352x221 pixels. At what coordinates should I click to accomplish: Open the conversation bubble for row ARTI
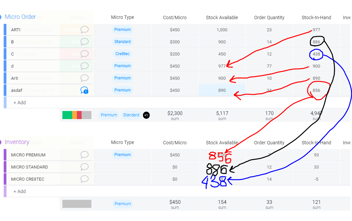tap(84, 30)
